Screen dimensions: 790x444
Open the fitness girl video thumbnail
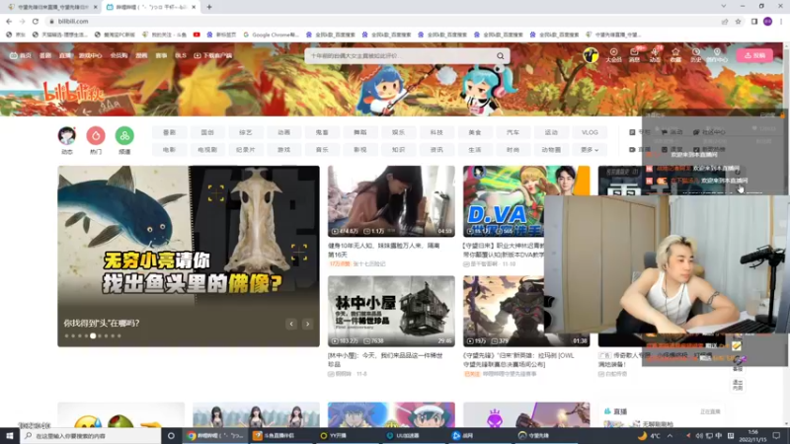click(391, 201)
